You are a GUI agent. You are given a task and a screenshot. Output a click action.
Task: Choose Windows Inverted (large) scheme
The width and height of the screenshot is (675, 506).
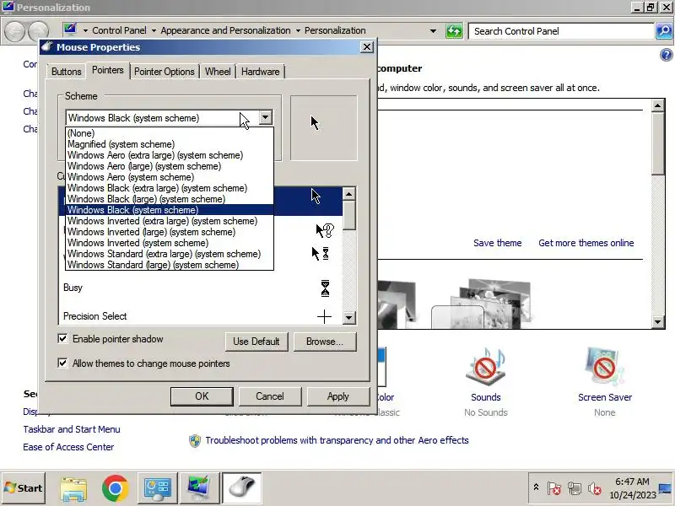170,232
